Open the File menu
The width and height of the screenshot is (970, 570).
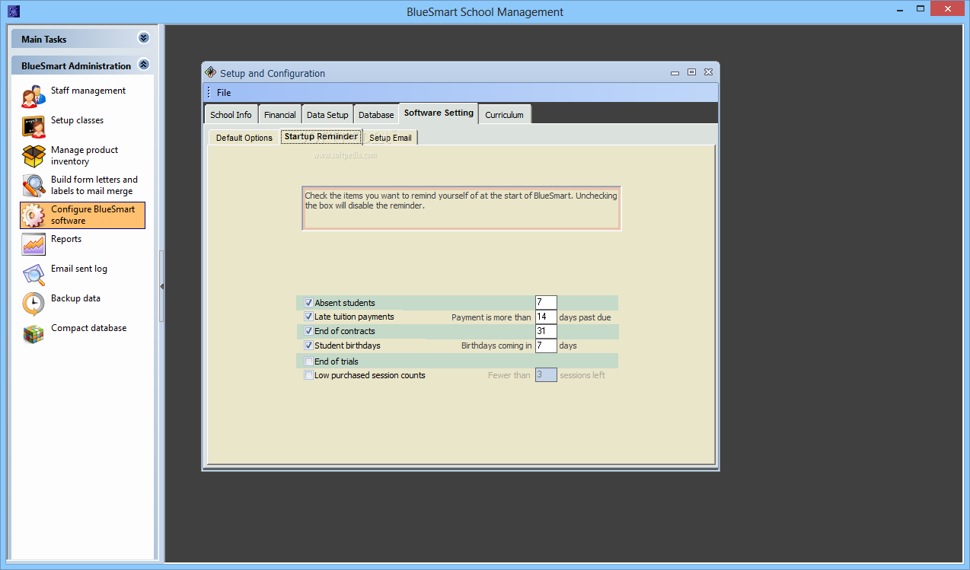pos(224,93)
